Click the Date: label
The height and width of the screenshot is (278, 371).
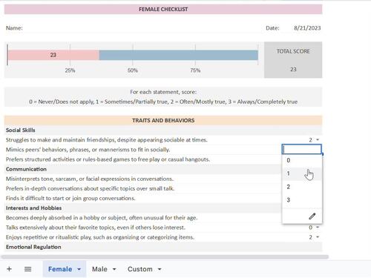point(272,28)
